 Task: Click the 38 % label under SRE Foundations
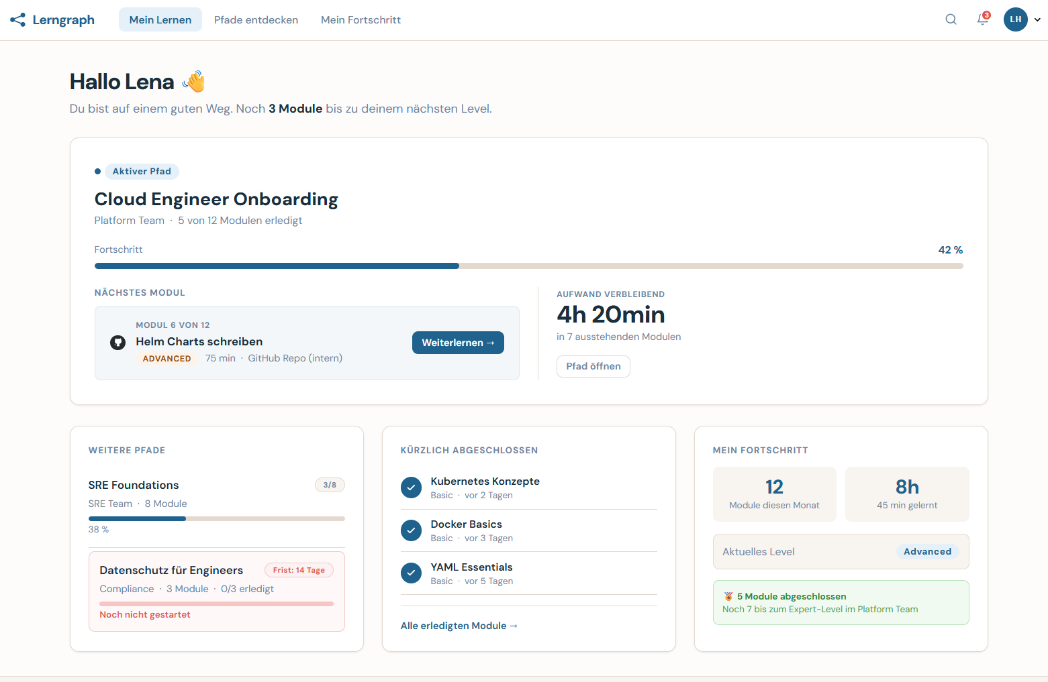pyautogui.click(x=99, y=530)
